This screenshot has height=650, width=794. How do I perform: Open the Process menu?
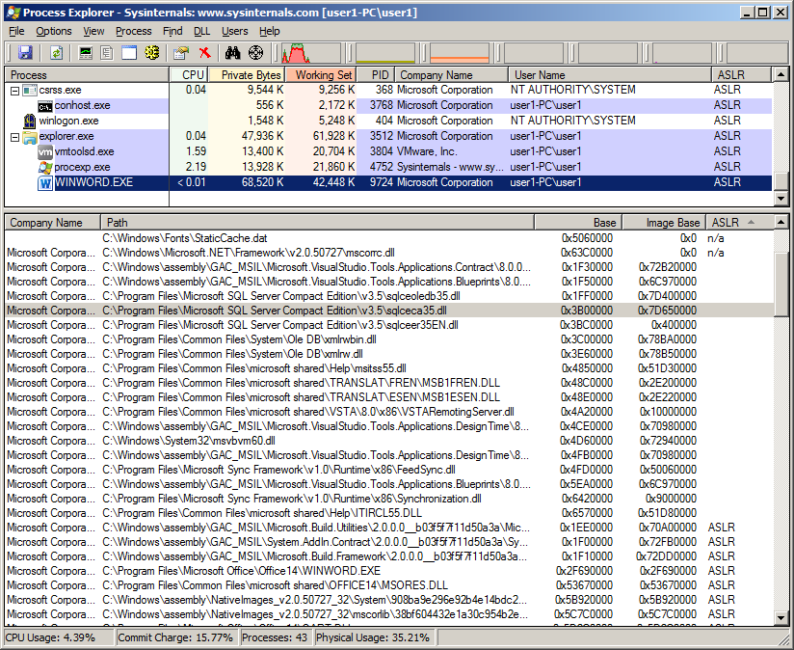[x=134, y=31]
